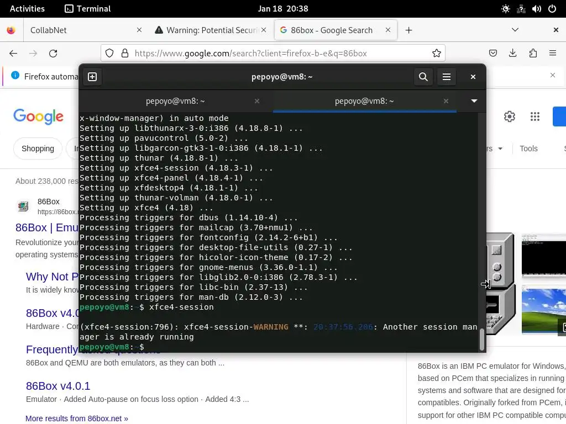The height and width of the screenshot is (424, 566).
Task: Switch to the first pepoyo@vm8 terminal tab
Action: pos(175,102)
